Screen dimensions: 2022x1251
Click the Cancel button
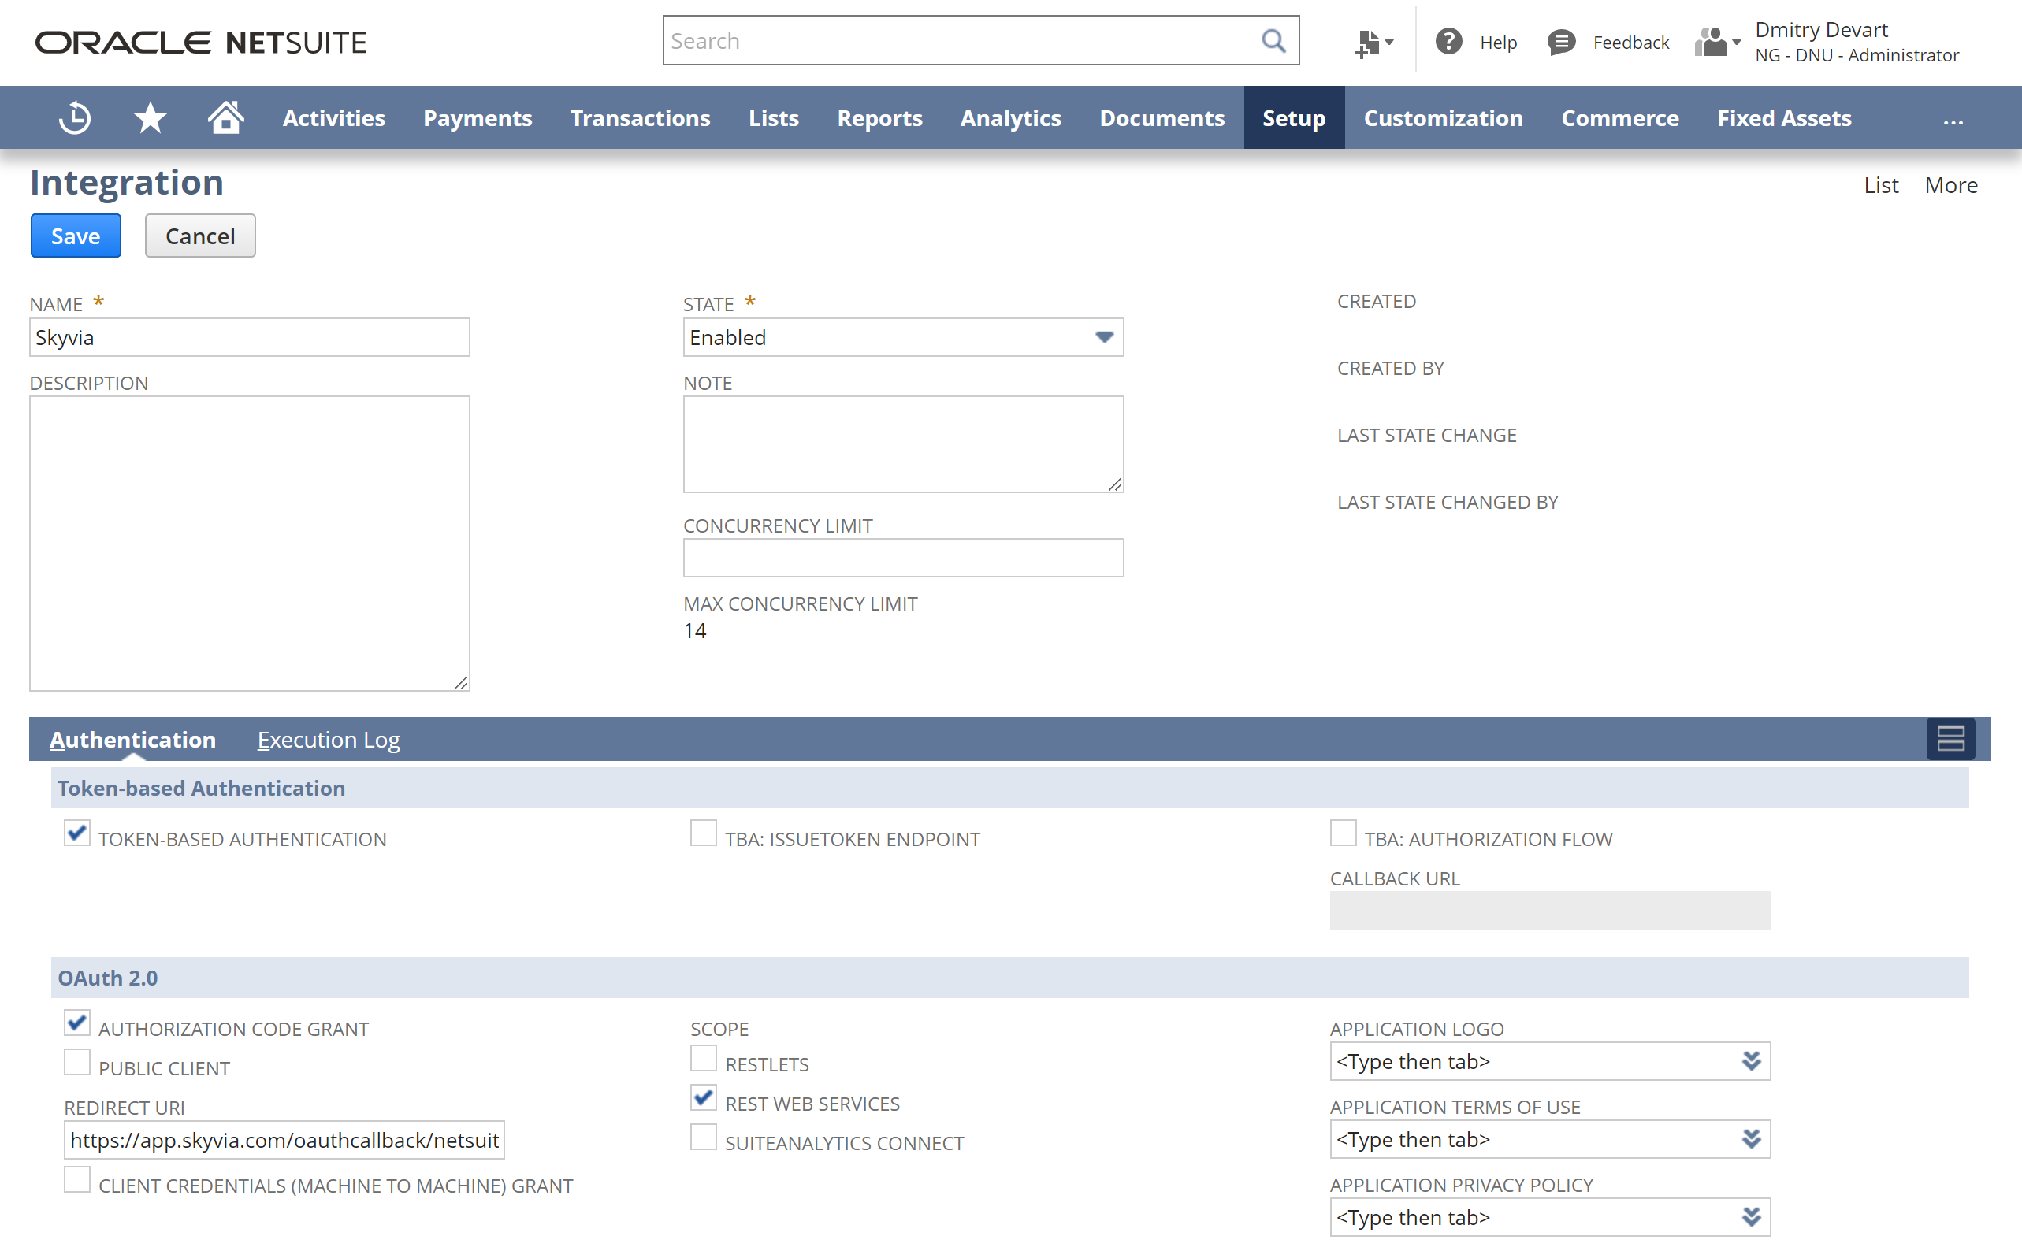click(x=200, y=236)
